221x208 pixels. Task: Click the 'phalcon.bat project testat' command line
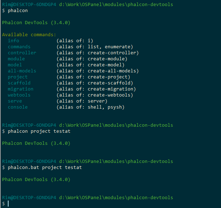pos(45,168)
